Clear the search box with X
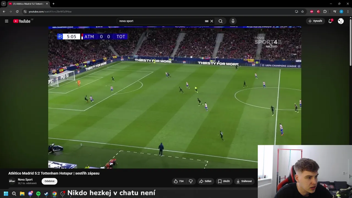Viewport: 352px width, 198px height. 212,21
